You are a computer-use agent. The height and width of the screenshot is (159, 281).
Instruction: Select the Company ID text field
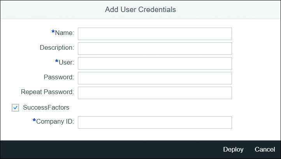click(x=155, y=122)
